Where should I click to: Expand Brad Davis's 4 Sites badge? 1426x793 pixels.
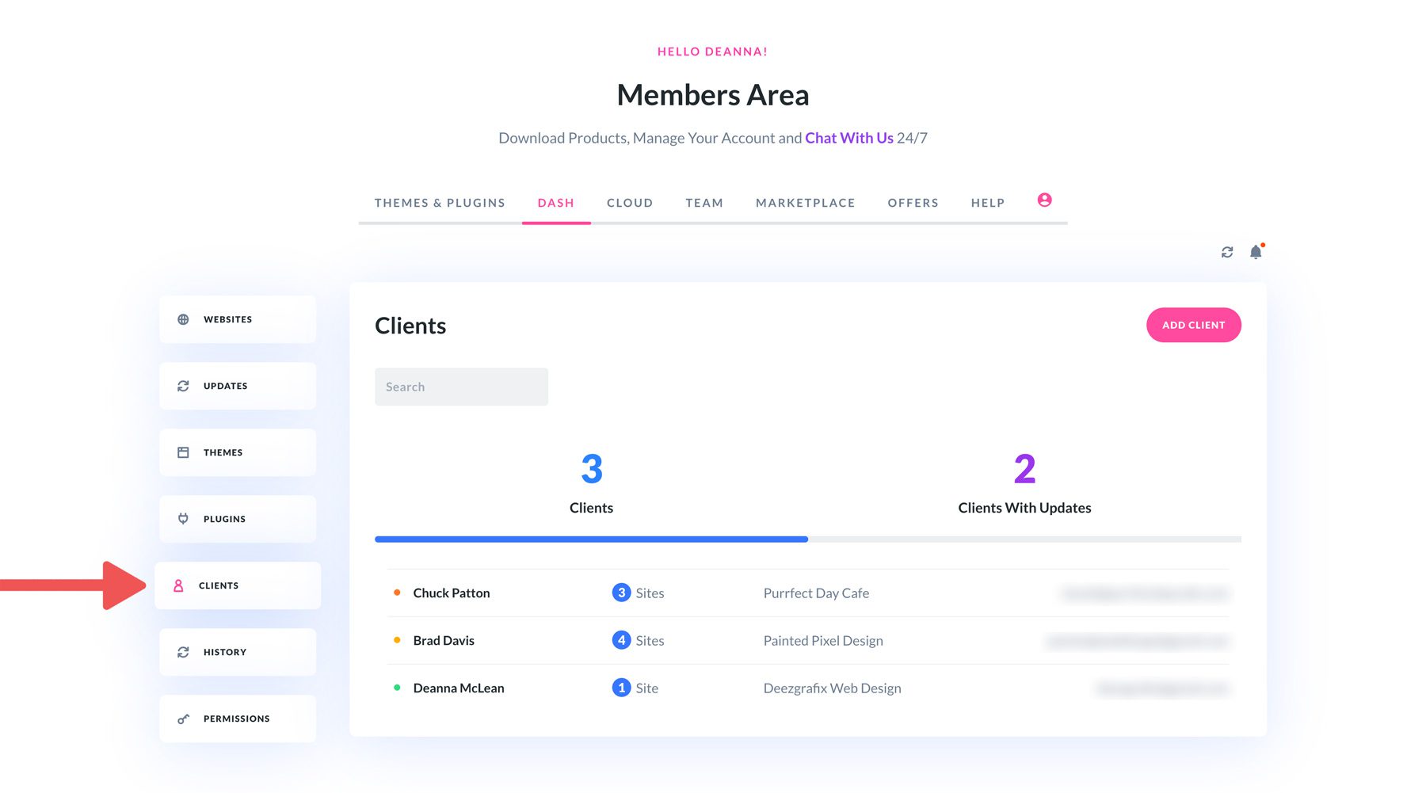[621, 639]
